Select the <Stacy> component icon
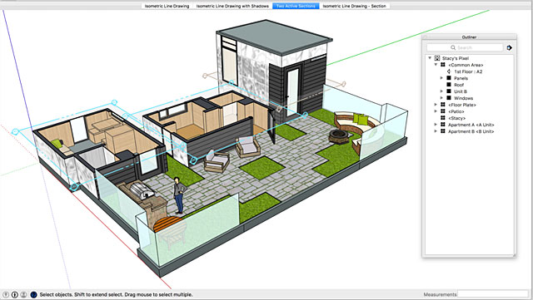The height and width of the screenshot is (300, 533). point(443,118)
